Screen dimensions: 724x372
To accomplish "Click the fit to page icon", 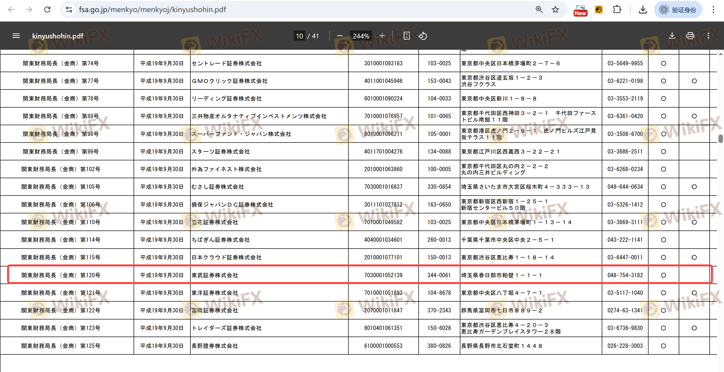I will 407,36.
